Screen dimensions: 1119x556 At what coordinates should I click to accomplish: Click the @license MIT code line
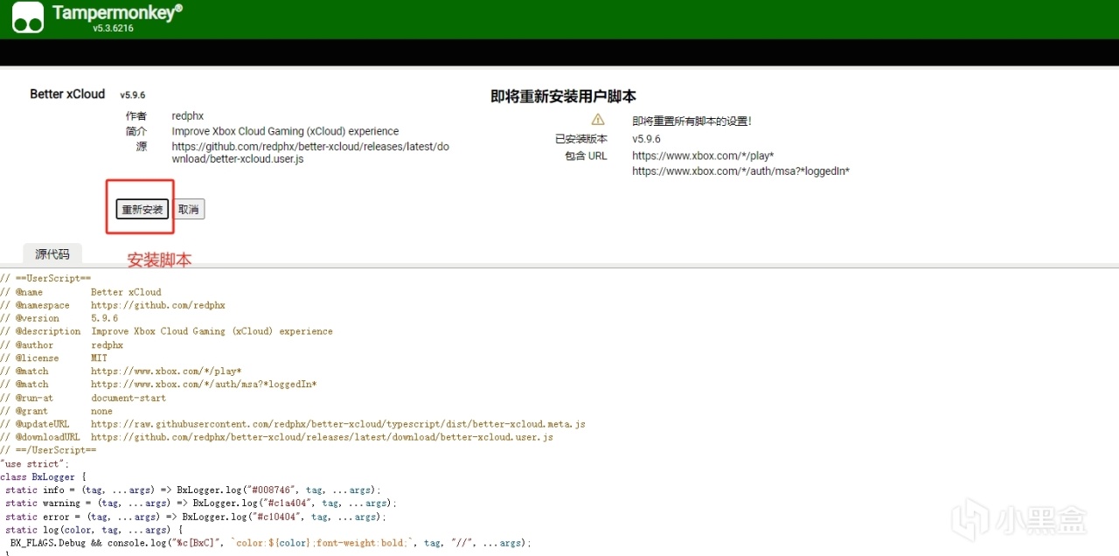(x=53, y=358)
